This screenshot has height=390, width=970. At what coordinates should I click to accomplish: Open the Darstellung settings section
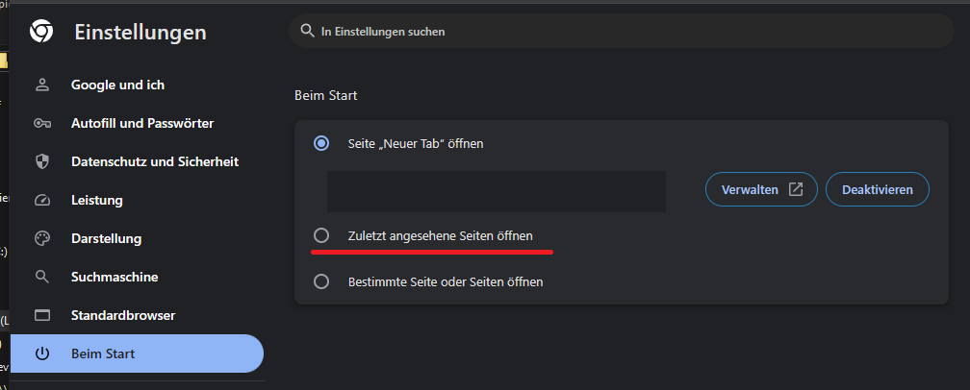pos(106,238)
